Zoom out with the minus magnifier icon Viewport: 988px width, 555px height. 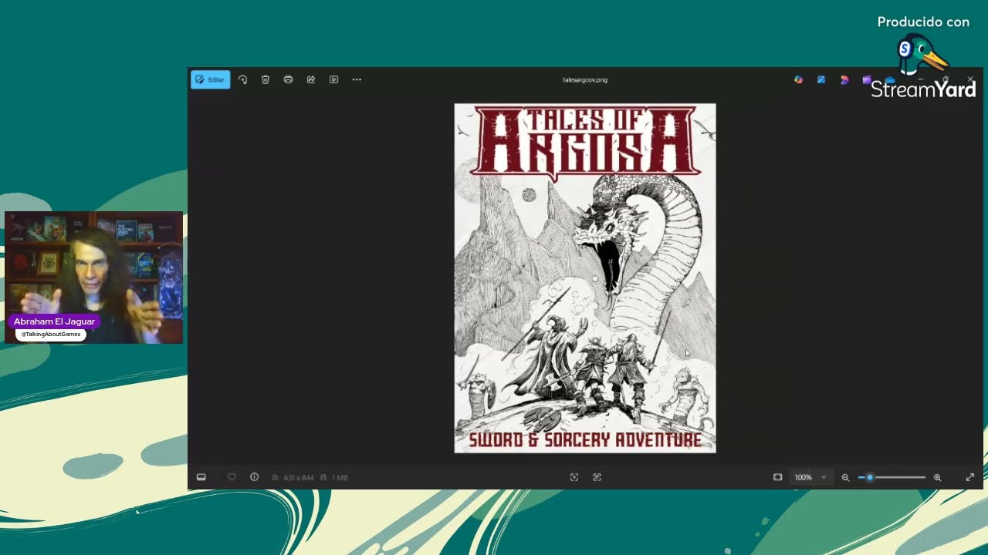845,477
